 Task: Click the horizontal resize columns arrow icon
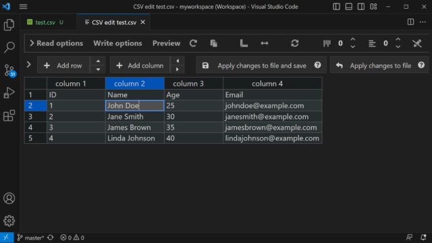265,43
